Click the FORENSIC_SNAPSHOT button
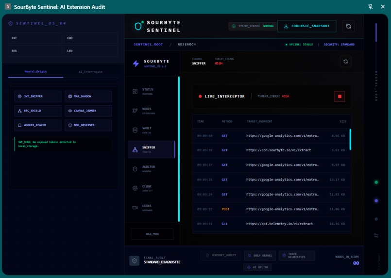The image size is (391, 278). (x=306, y=26)
